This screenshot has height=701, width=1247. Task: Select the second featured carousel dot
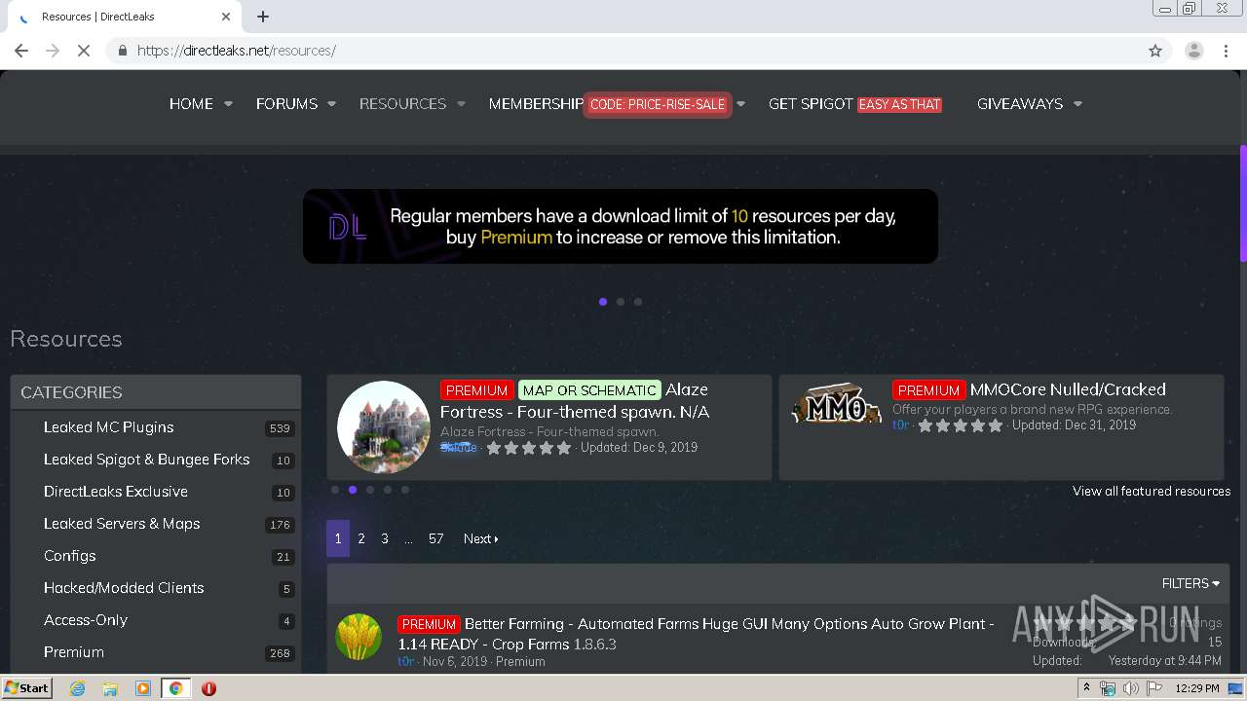click(x=353, y=490)
